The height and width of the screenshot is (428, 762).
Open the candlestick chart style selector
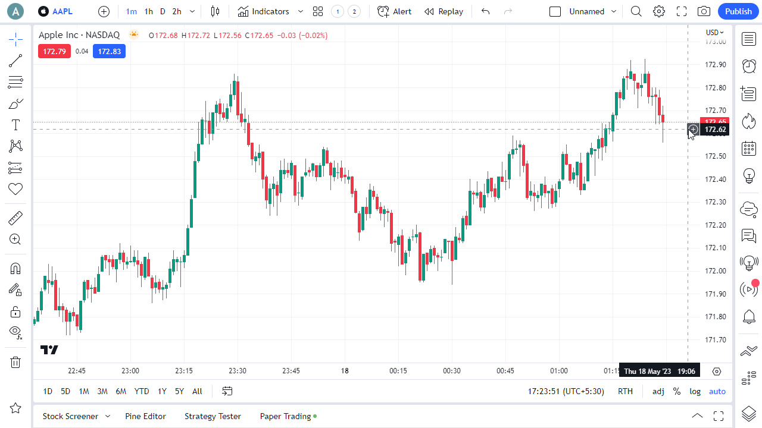pos(215,11)
